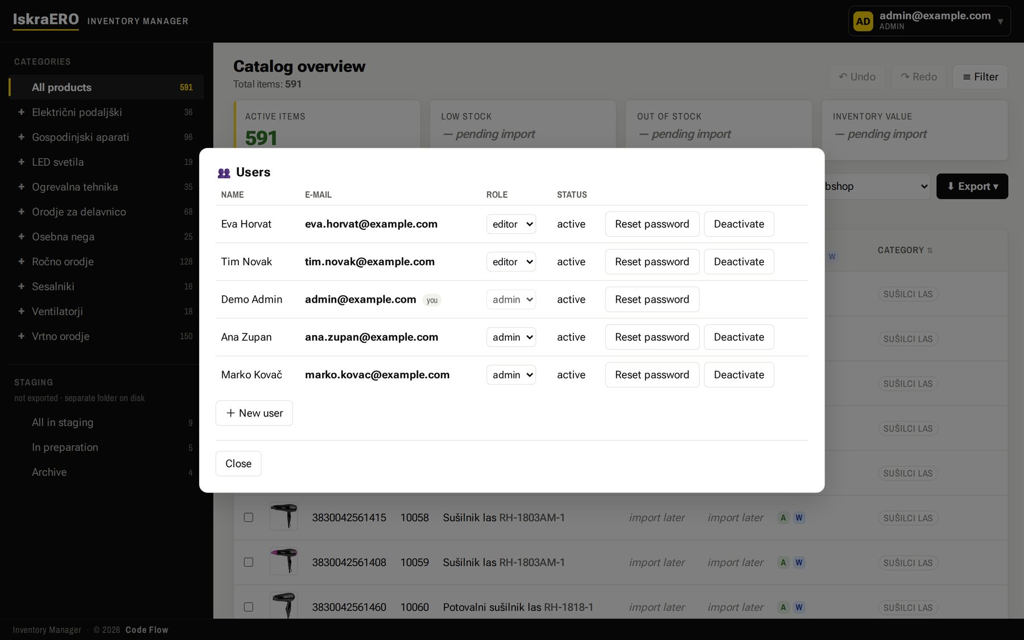Expand Ročno orodje plus icon
1024x640 pixels.
21,262
